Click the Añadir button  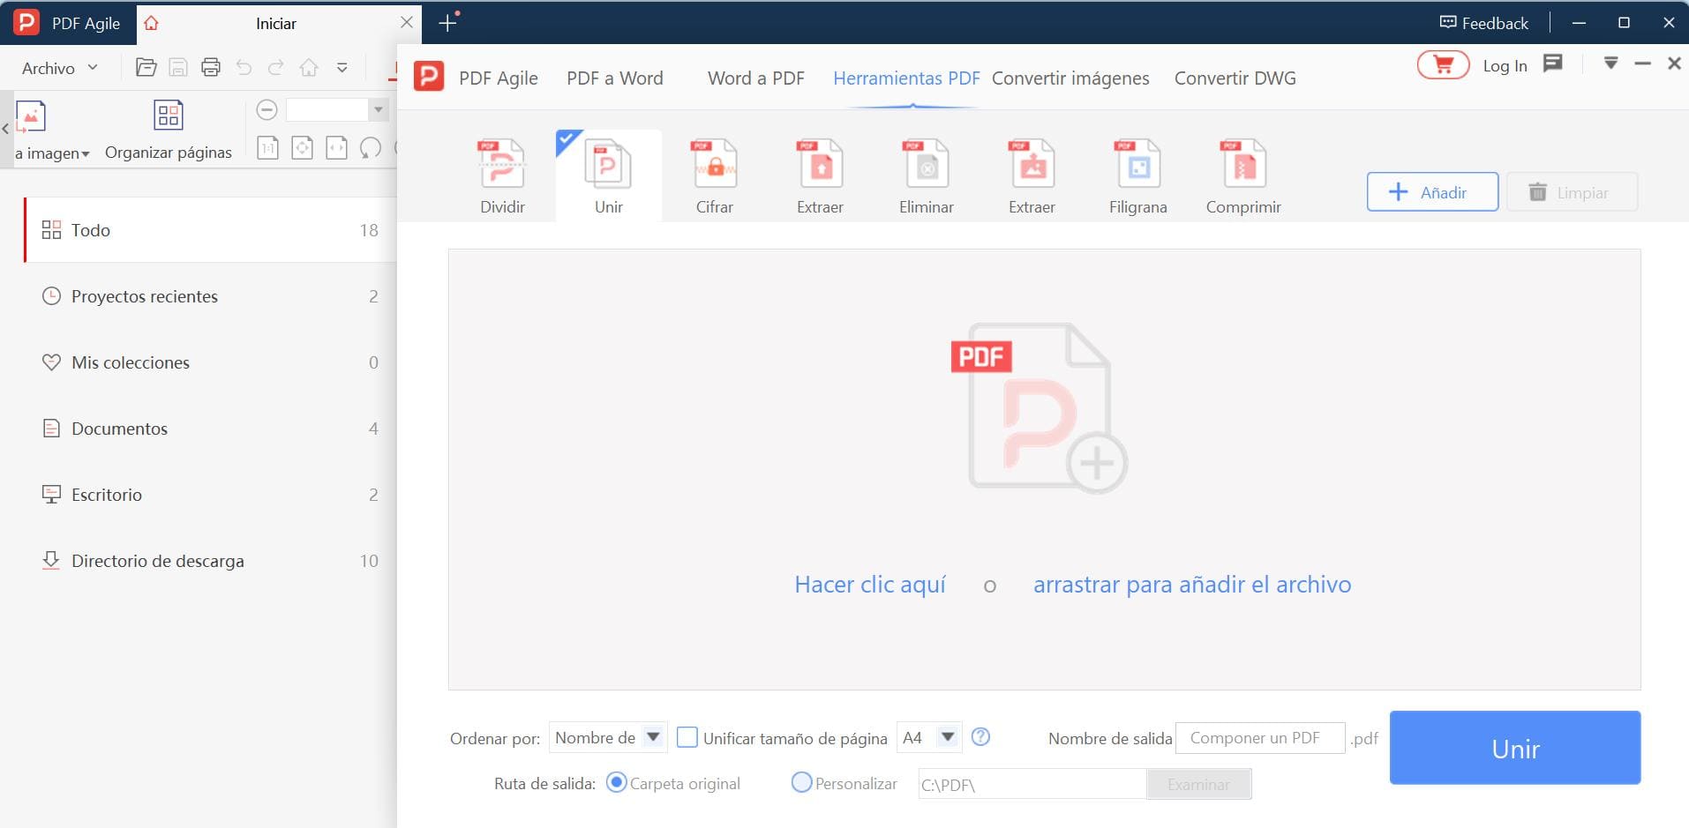click(x=1432, y=191)
